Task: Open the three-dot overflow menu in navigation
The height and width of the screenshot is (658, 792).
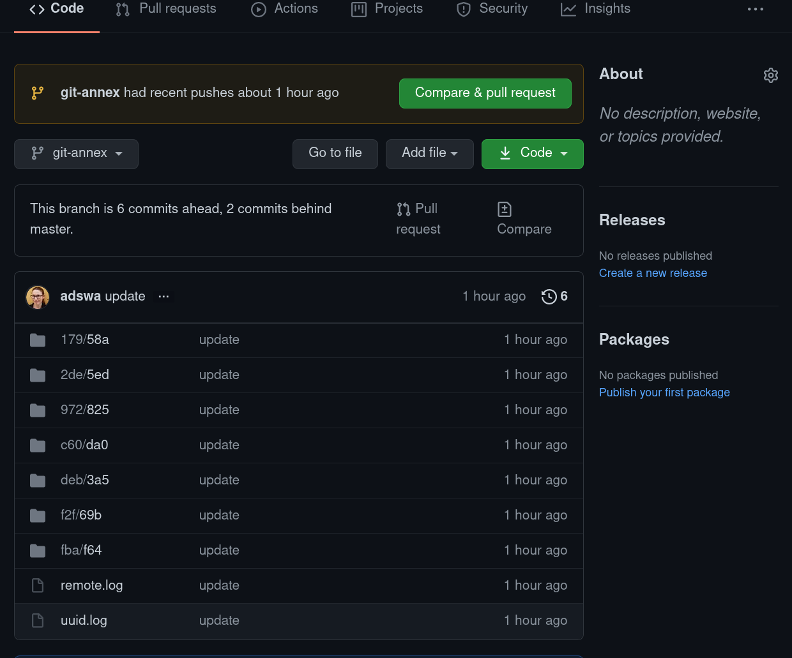Action: tap(756, 9)
